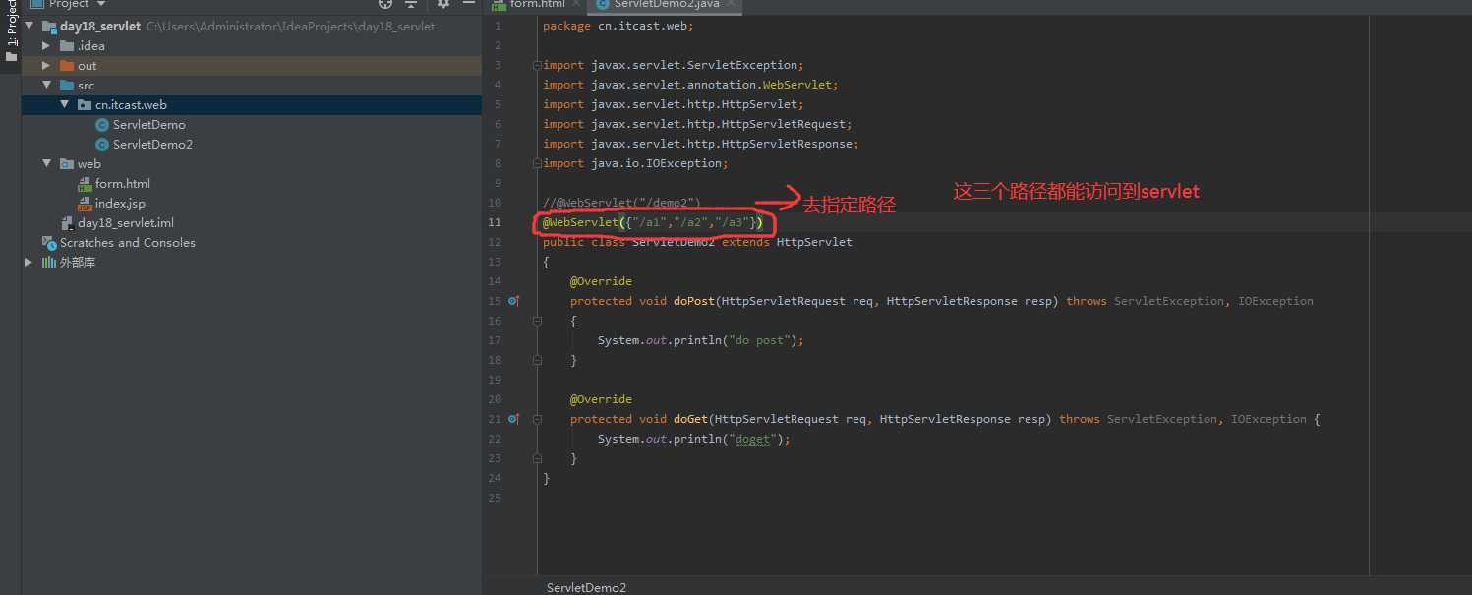Click the doPost method name
Viewport: 1472px width, 595px height.
(x=694, y=301)
